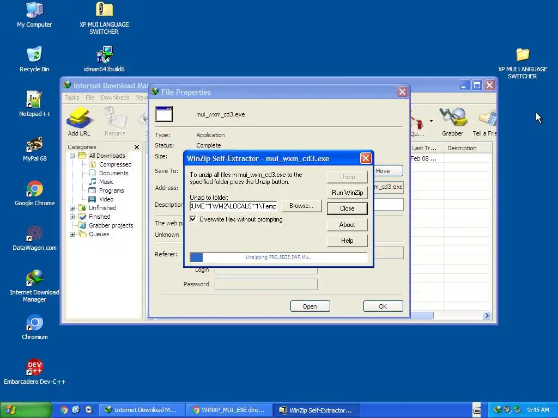The image size is (558, 418).
Task: Open the Stop Queue dropdown arrow in IDM toolbar
Action: tap(431, 121)
